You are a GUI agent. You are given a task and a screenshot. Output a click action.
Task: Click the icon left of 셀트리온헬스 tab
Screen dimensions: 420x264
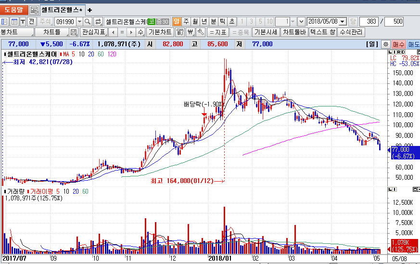pos(34,10)
